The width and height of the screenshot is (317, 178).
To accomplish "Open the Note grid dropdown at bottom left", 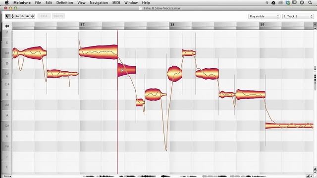I will [7, 176].
